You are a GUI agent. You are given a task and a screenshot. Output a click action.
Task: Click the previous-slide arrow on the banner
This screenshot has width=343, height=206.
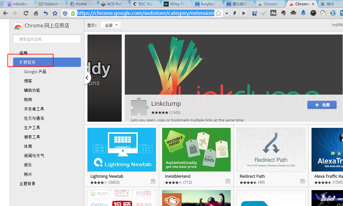click(x=87, y=77)
